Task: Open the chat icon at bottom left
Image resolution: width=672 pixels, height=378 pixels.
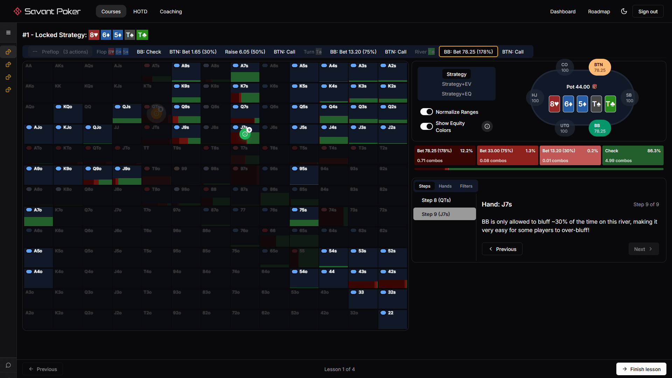Action: [8, 365]
